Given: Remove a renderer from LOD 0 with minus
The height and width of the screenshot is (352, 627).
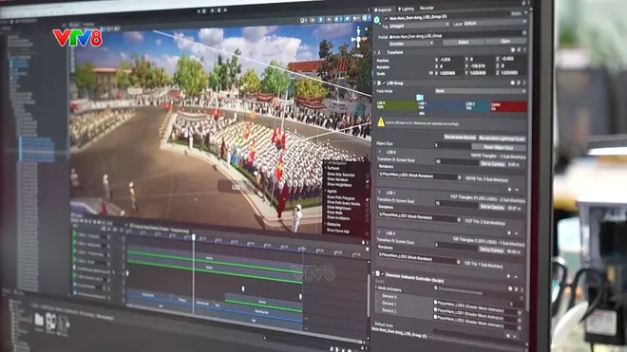Looking at the screenshot, I should (x=517, y=190).
